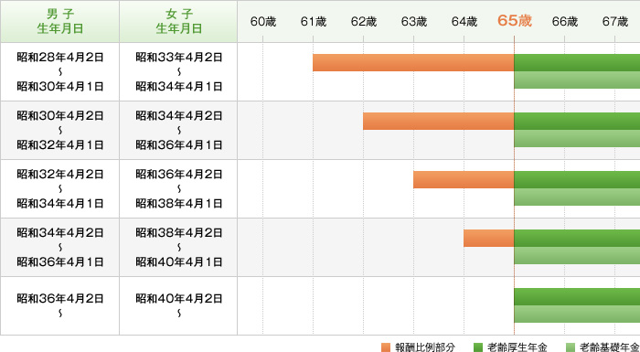Click the 男子 生年月日 column header
640x352 pixels.
point(59,22)
